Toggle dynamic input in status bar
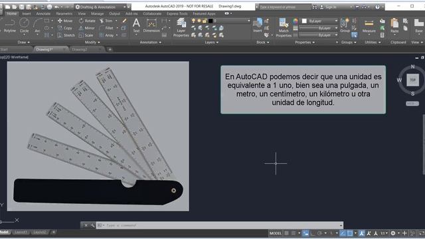 pos(305,233)
